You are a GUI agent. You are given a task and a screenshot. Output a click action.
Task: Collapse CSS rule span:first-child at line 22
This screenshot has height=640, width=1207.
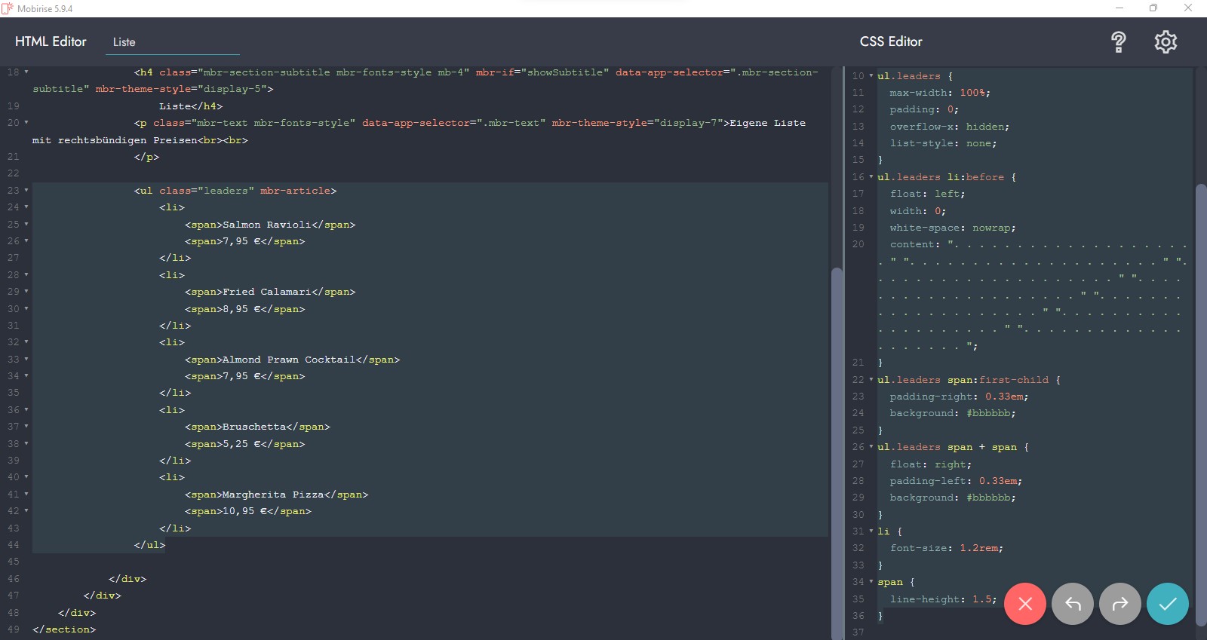tap(871, 380)
